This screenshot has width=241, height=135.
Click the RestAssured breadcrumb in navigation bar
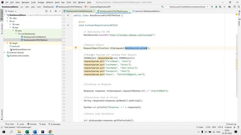(x=48, y=7)
